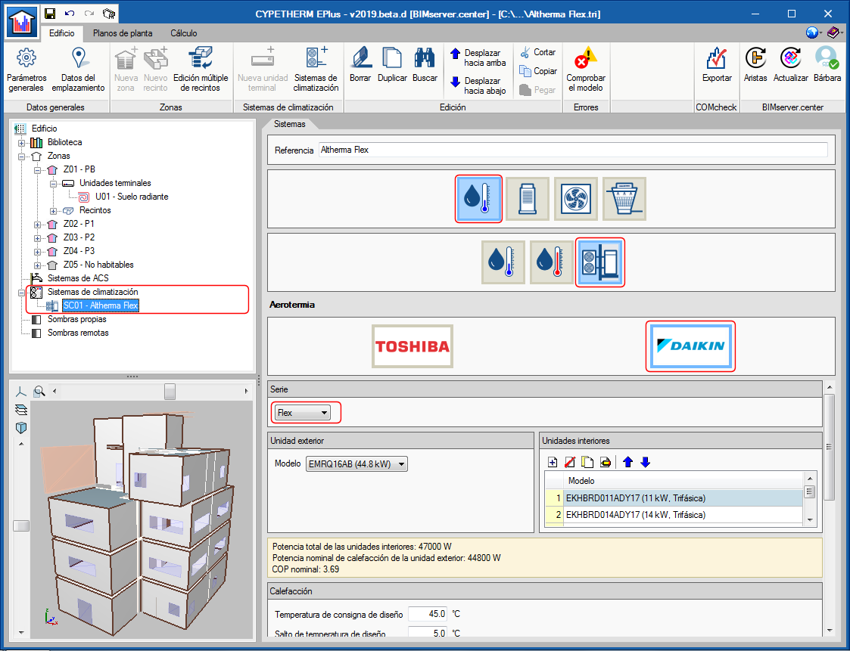Open Edición múltiple de recintos

coord(201,70)
